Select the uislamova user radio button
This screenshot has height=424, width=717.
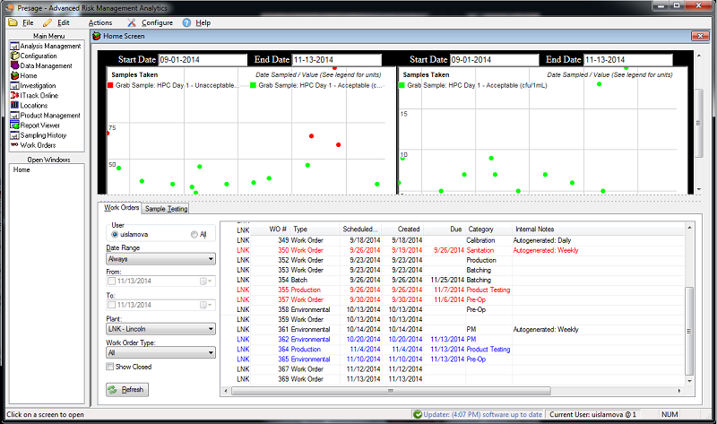pos(115,235)
